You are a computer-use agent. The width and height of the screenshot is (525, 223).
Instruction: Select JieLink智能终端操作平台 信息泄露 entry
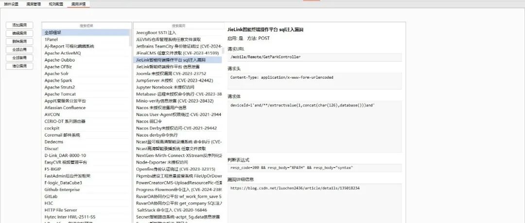click(178, 67)
